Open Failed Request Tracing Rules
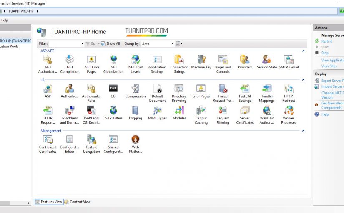 pyautogui.click(x=223, y=93)
